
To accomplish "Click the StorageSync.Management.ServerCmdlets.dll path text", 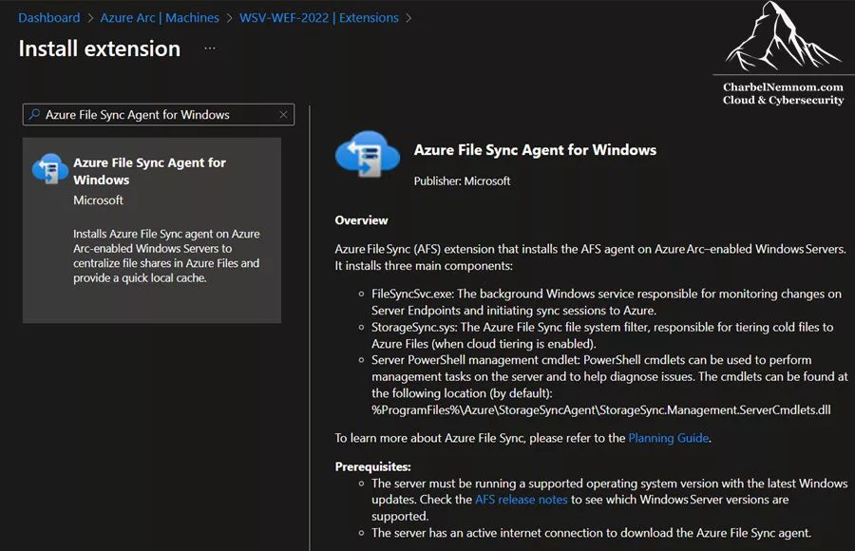I will [x=601, y=410].
